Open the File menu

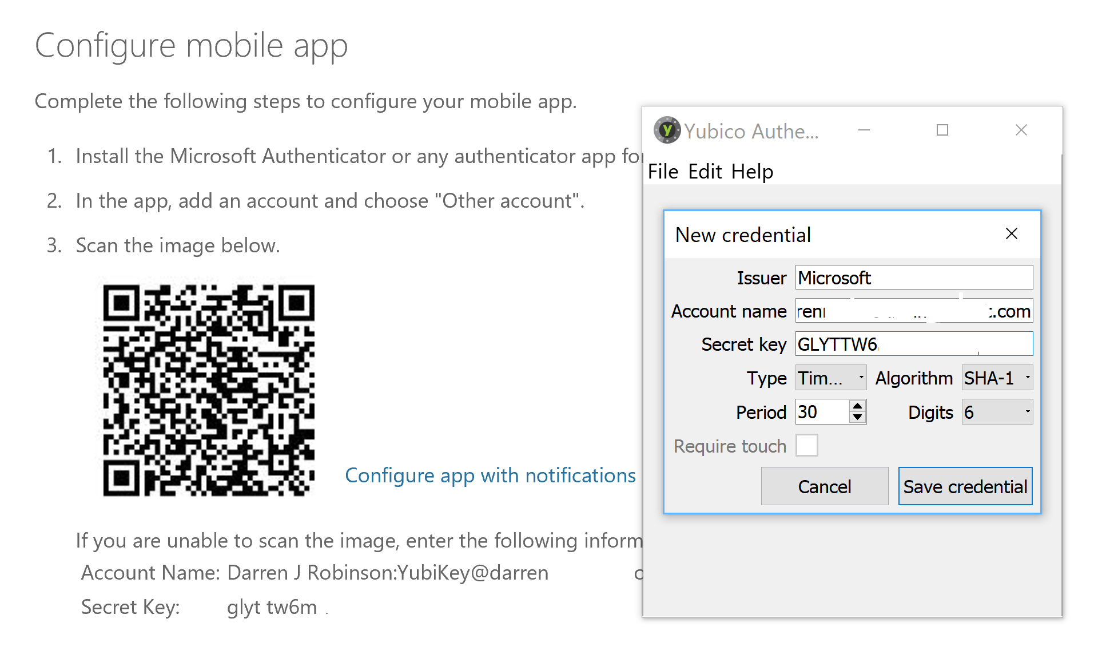663,172
